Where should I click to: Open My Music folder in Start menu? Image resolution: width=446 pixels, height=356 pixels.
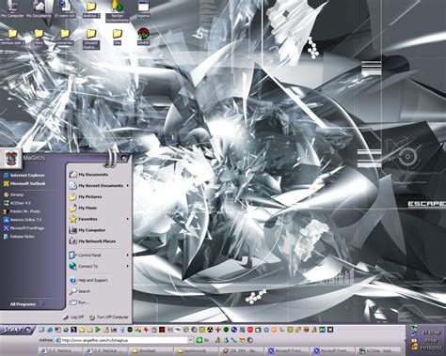[x=84, y=208]
